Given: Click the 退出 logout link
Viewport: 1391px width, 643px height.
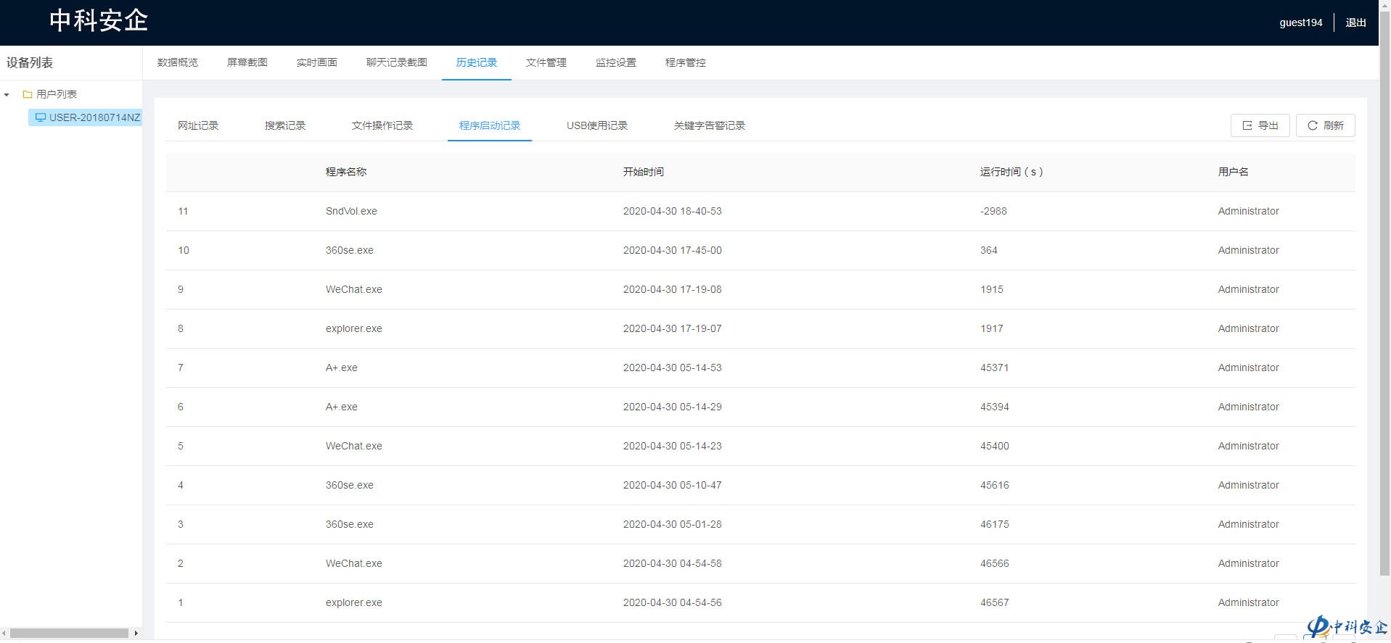Looking at the screenshot, I should (x=1355, y=22).
